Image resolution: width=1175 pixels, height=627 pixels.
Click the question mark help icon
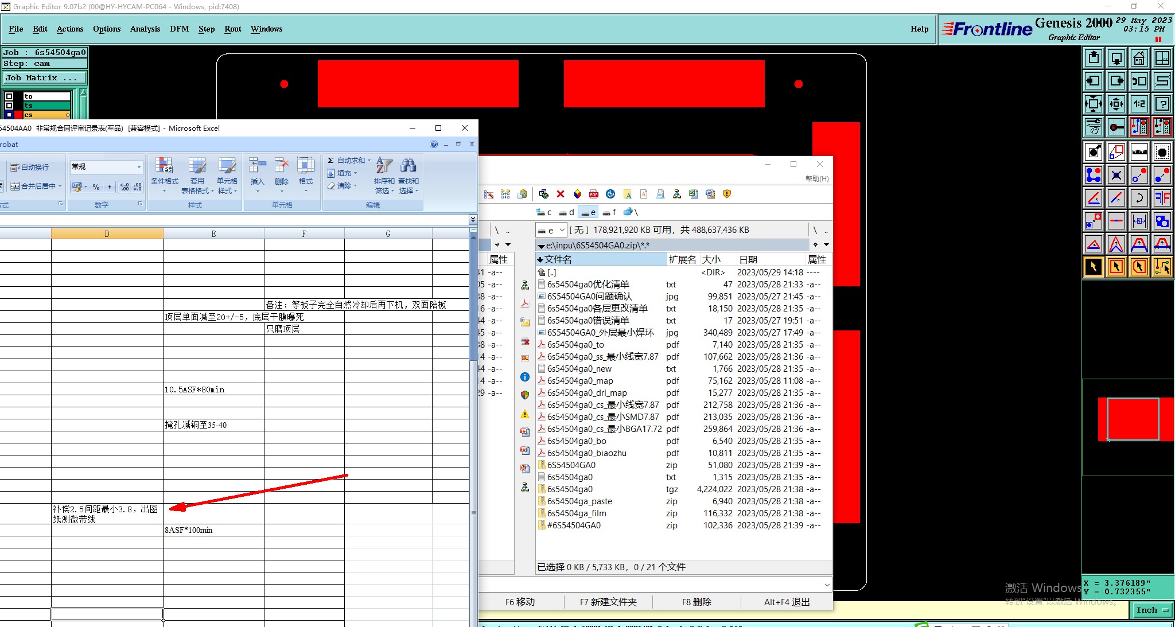click(x=1162, y=104)
